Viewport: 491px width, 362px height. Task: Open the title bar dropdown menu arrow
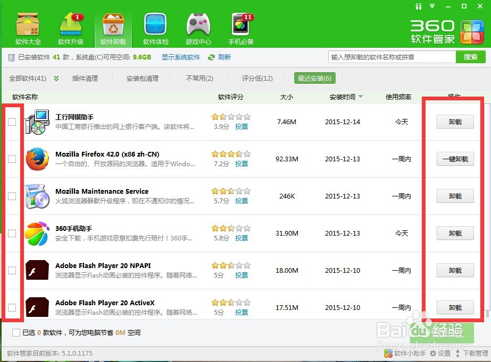432,6
